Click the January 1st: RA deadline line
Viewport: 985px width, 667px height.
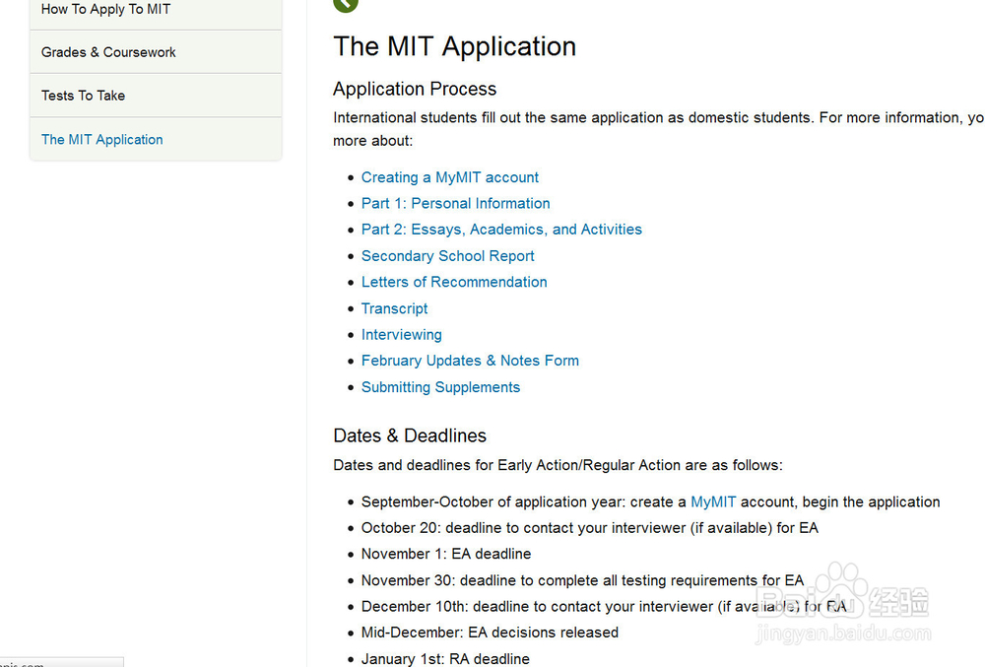click(x=445, y=659)
